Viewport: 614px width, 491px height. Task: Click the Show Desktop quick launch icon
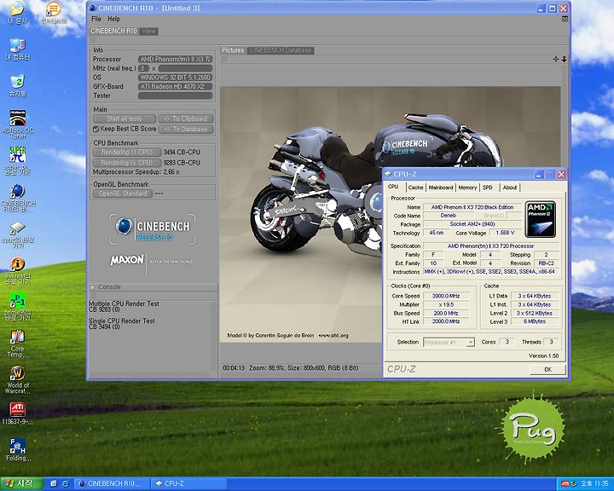tap(54, 483)
